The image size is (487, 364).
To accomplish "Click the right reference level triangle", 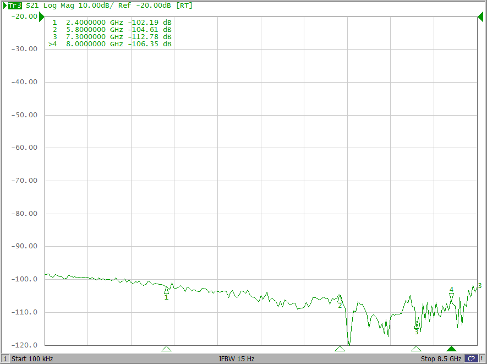I will (x=480, y=17).
